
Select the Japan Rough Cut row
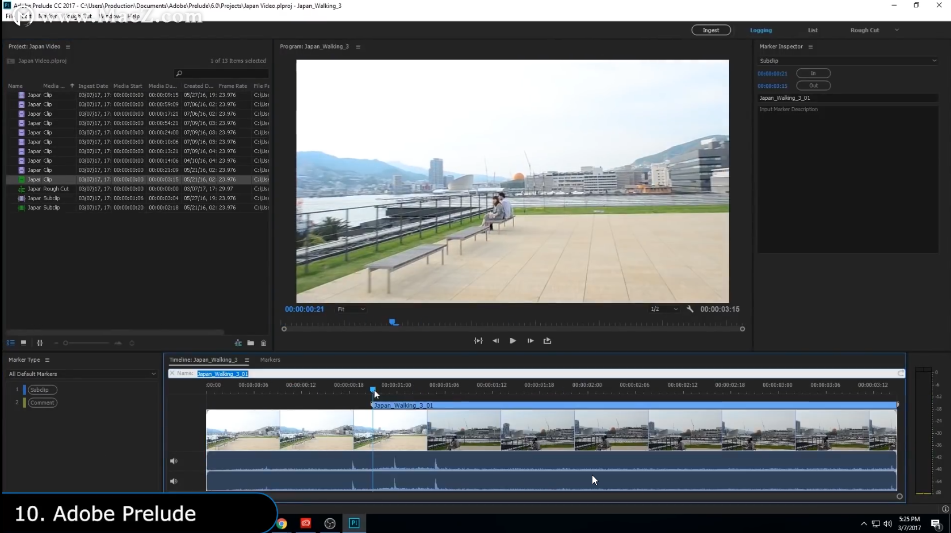point(137,189)
